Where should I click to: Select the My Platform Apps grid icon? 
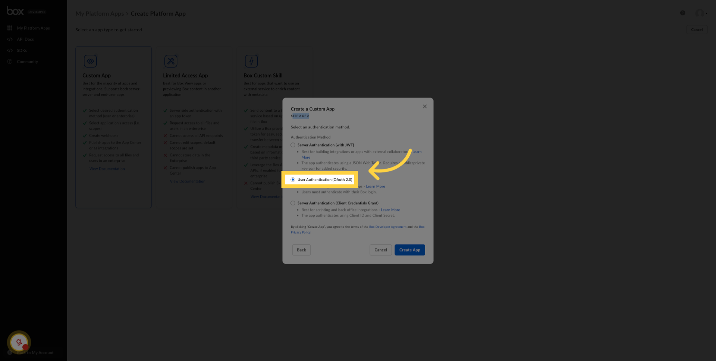tap(10, 28)
